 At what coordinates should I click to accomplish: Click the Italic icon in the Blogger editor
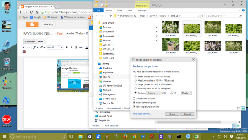71,47
